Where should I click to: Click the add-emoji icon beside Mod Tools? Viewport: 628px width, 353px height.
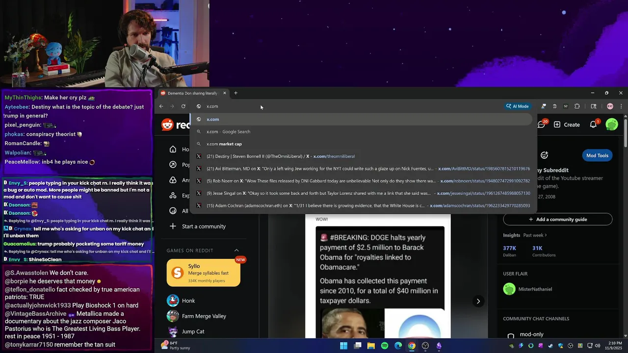(x=544, y=155)
